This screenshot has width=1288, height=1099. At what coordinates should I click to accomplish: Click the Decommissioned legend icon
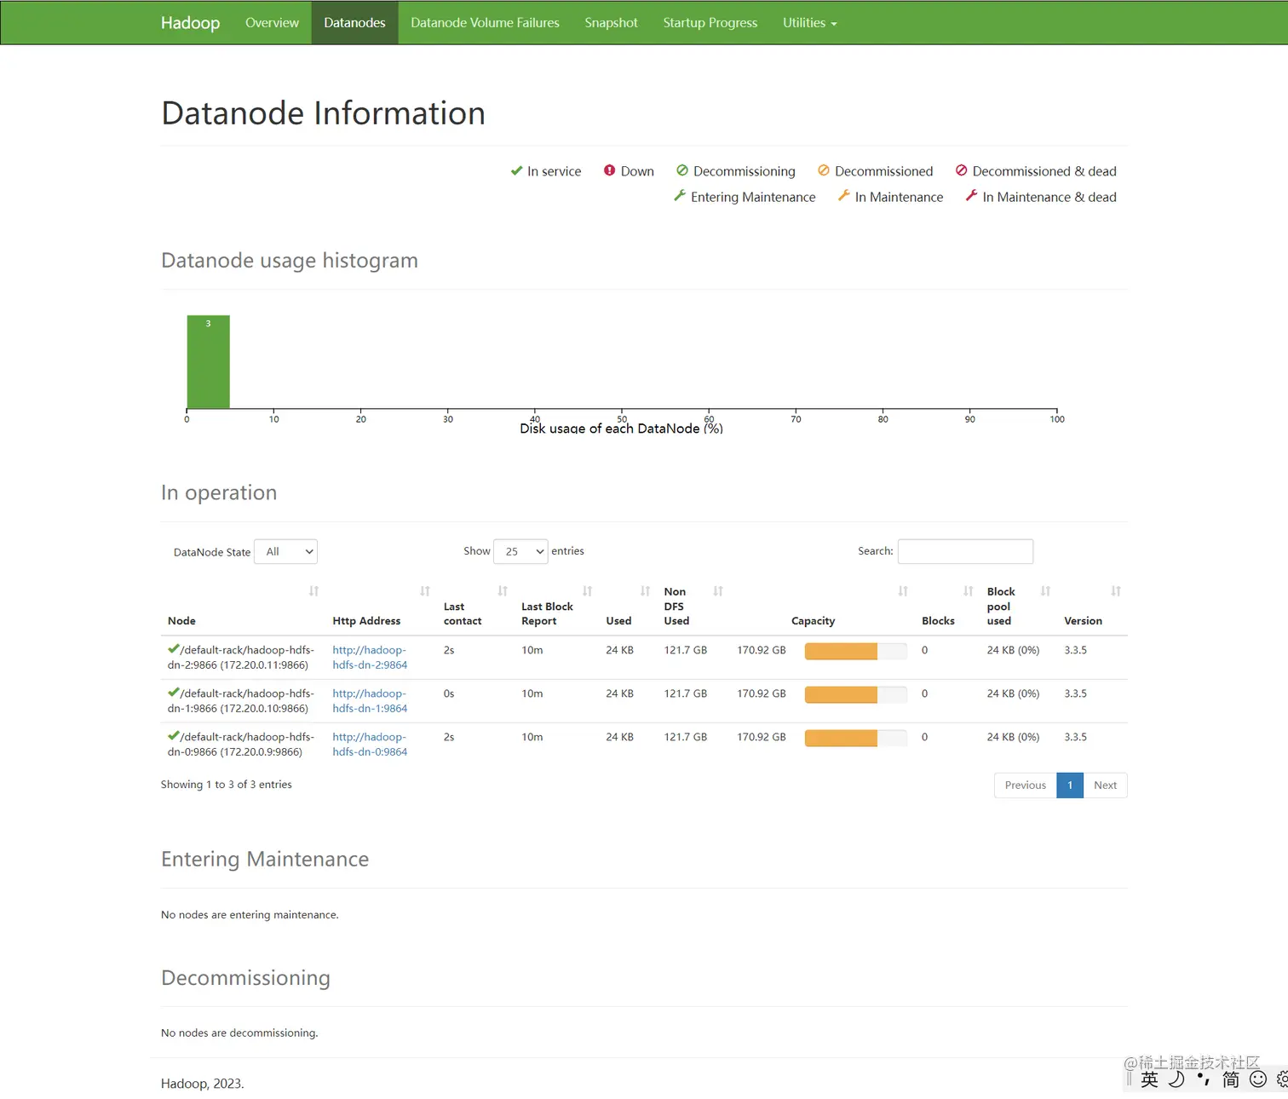click(x=824, y=170)
